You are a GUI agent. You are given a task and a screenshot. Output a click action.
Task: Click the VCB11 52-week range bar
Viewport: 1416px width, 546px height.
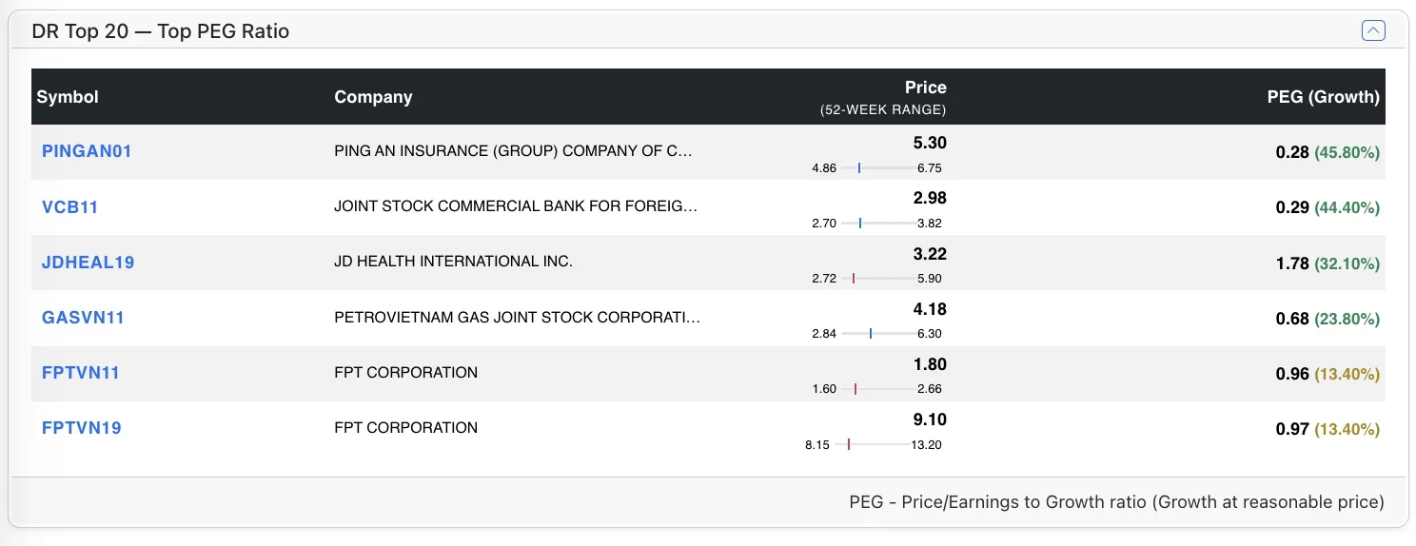click(x=877, y=223)
